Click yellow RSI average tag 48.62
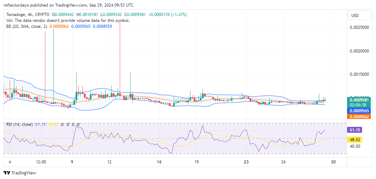 [x=355, y=139]
